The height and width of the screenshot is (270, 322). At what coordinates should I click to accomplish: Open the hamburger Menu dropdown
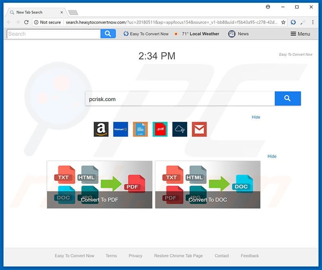click(x=300, y=34)
